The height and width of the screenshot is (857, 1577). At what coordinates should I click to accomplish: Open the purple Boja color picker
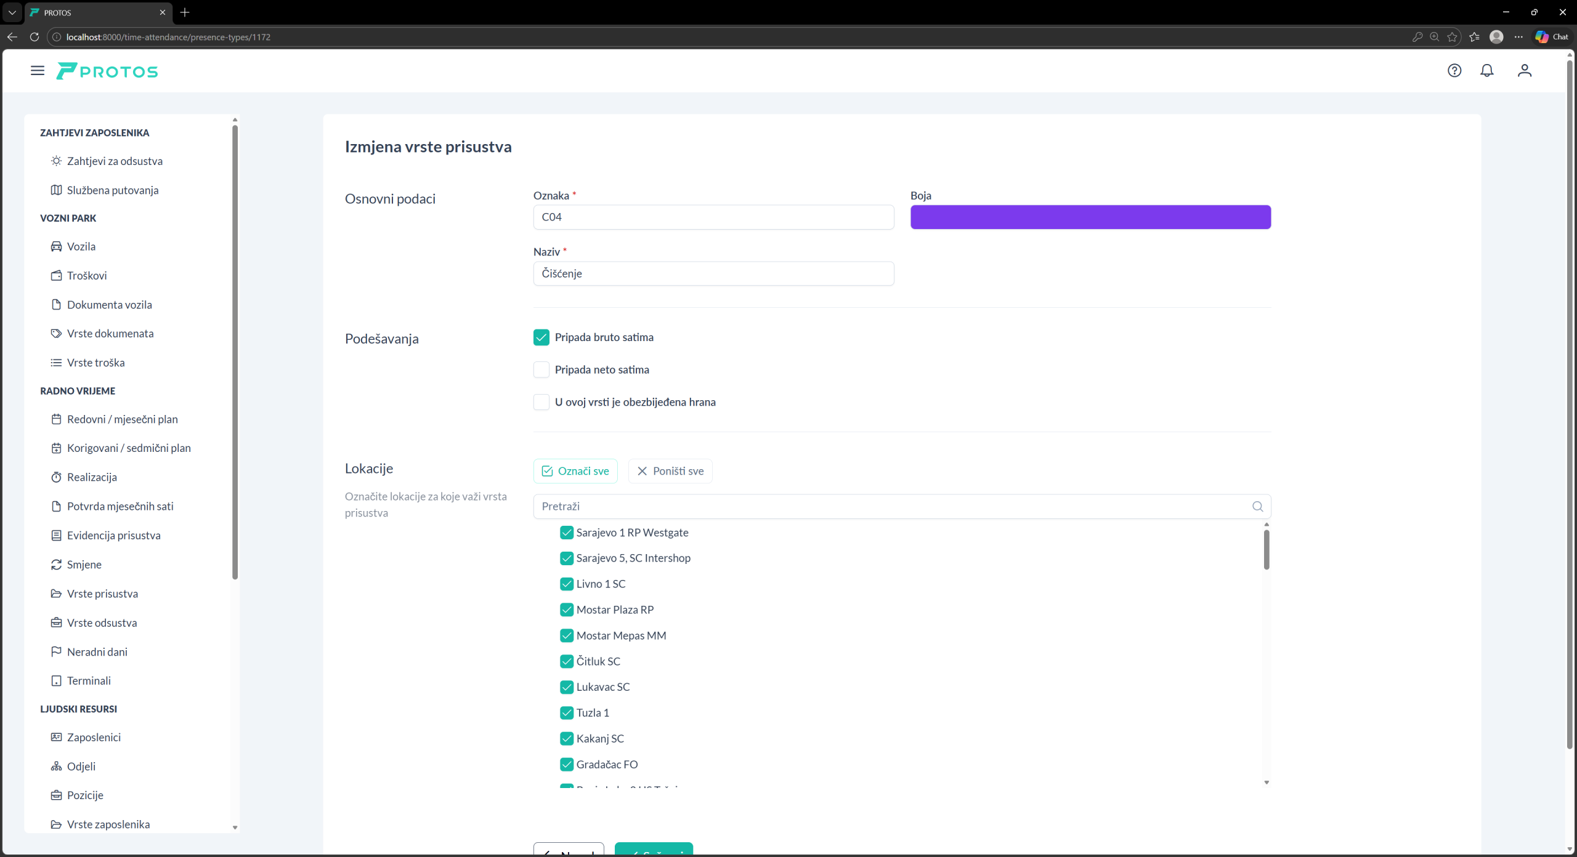(x=1090, y=217)
